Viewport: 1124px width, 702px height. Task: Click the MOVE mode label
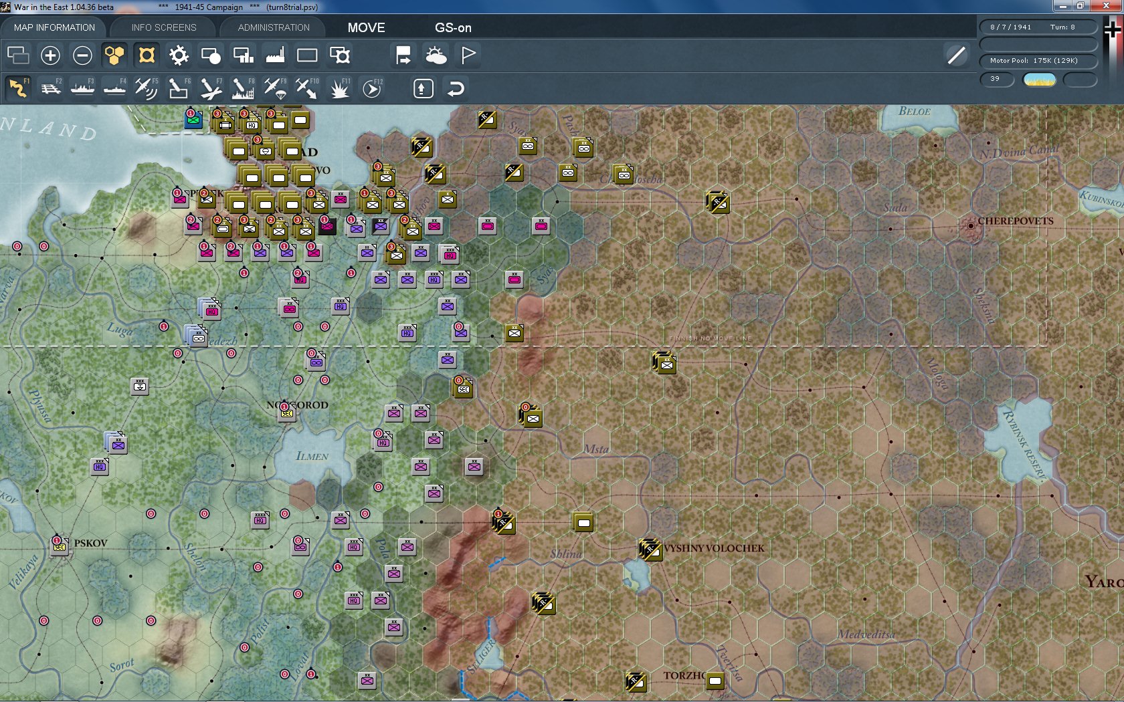366,27
